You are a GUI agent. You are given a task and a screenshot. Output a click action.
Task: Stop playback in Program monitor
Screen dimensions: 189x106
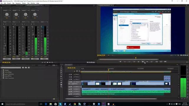pos(143,62)
